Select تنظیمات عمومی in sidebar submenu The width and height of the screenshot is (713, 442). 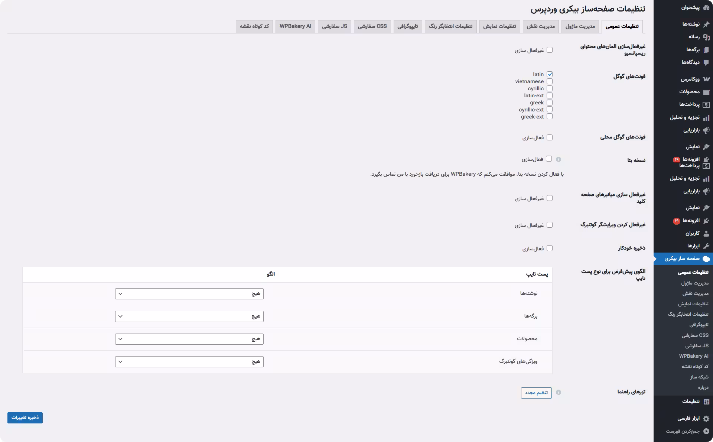(x=693, y=272)
